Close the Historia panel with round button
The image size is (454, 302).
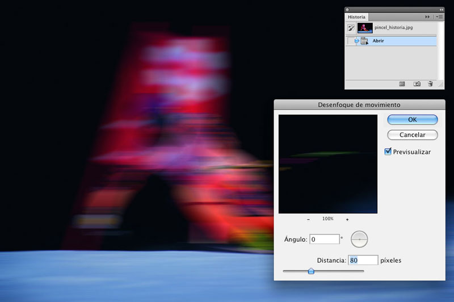coord(347,10)
